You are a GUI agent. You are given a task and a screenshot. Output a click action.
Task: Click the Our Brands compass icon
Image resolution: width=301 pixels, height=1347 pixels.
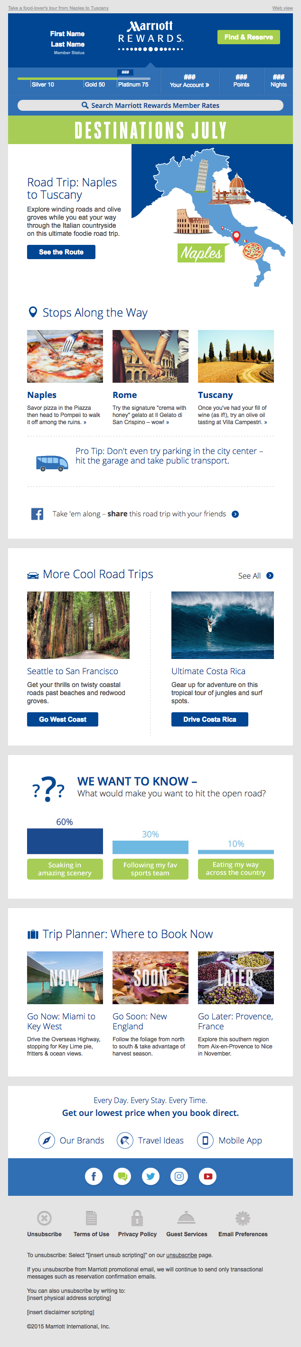[47, 1140]
